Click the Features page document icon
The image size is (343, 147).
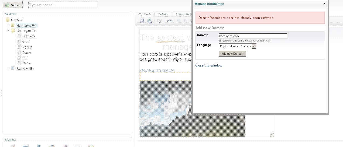click(x=19, y=36)
